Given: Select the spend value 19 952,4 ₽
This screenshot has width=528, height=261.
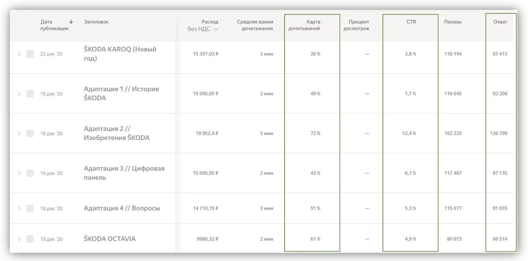Looking at the screenshot, I should coord(207,133).
